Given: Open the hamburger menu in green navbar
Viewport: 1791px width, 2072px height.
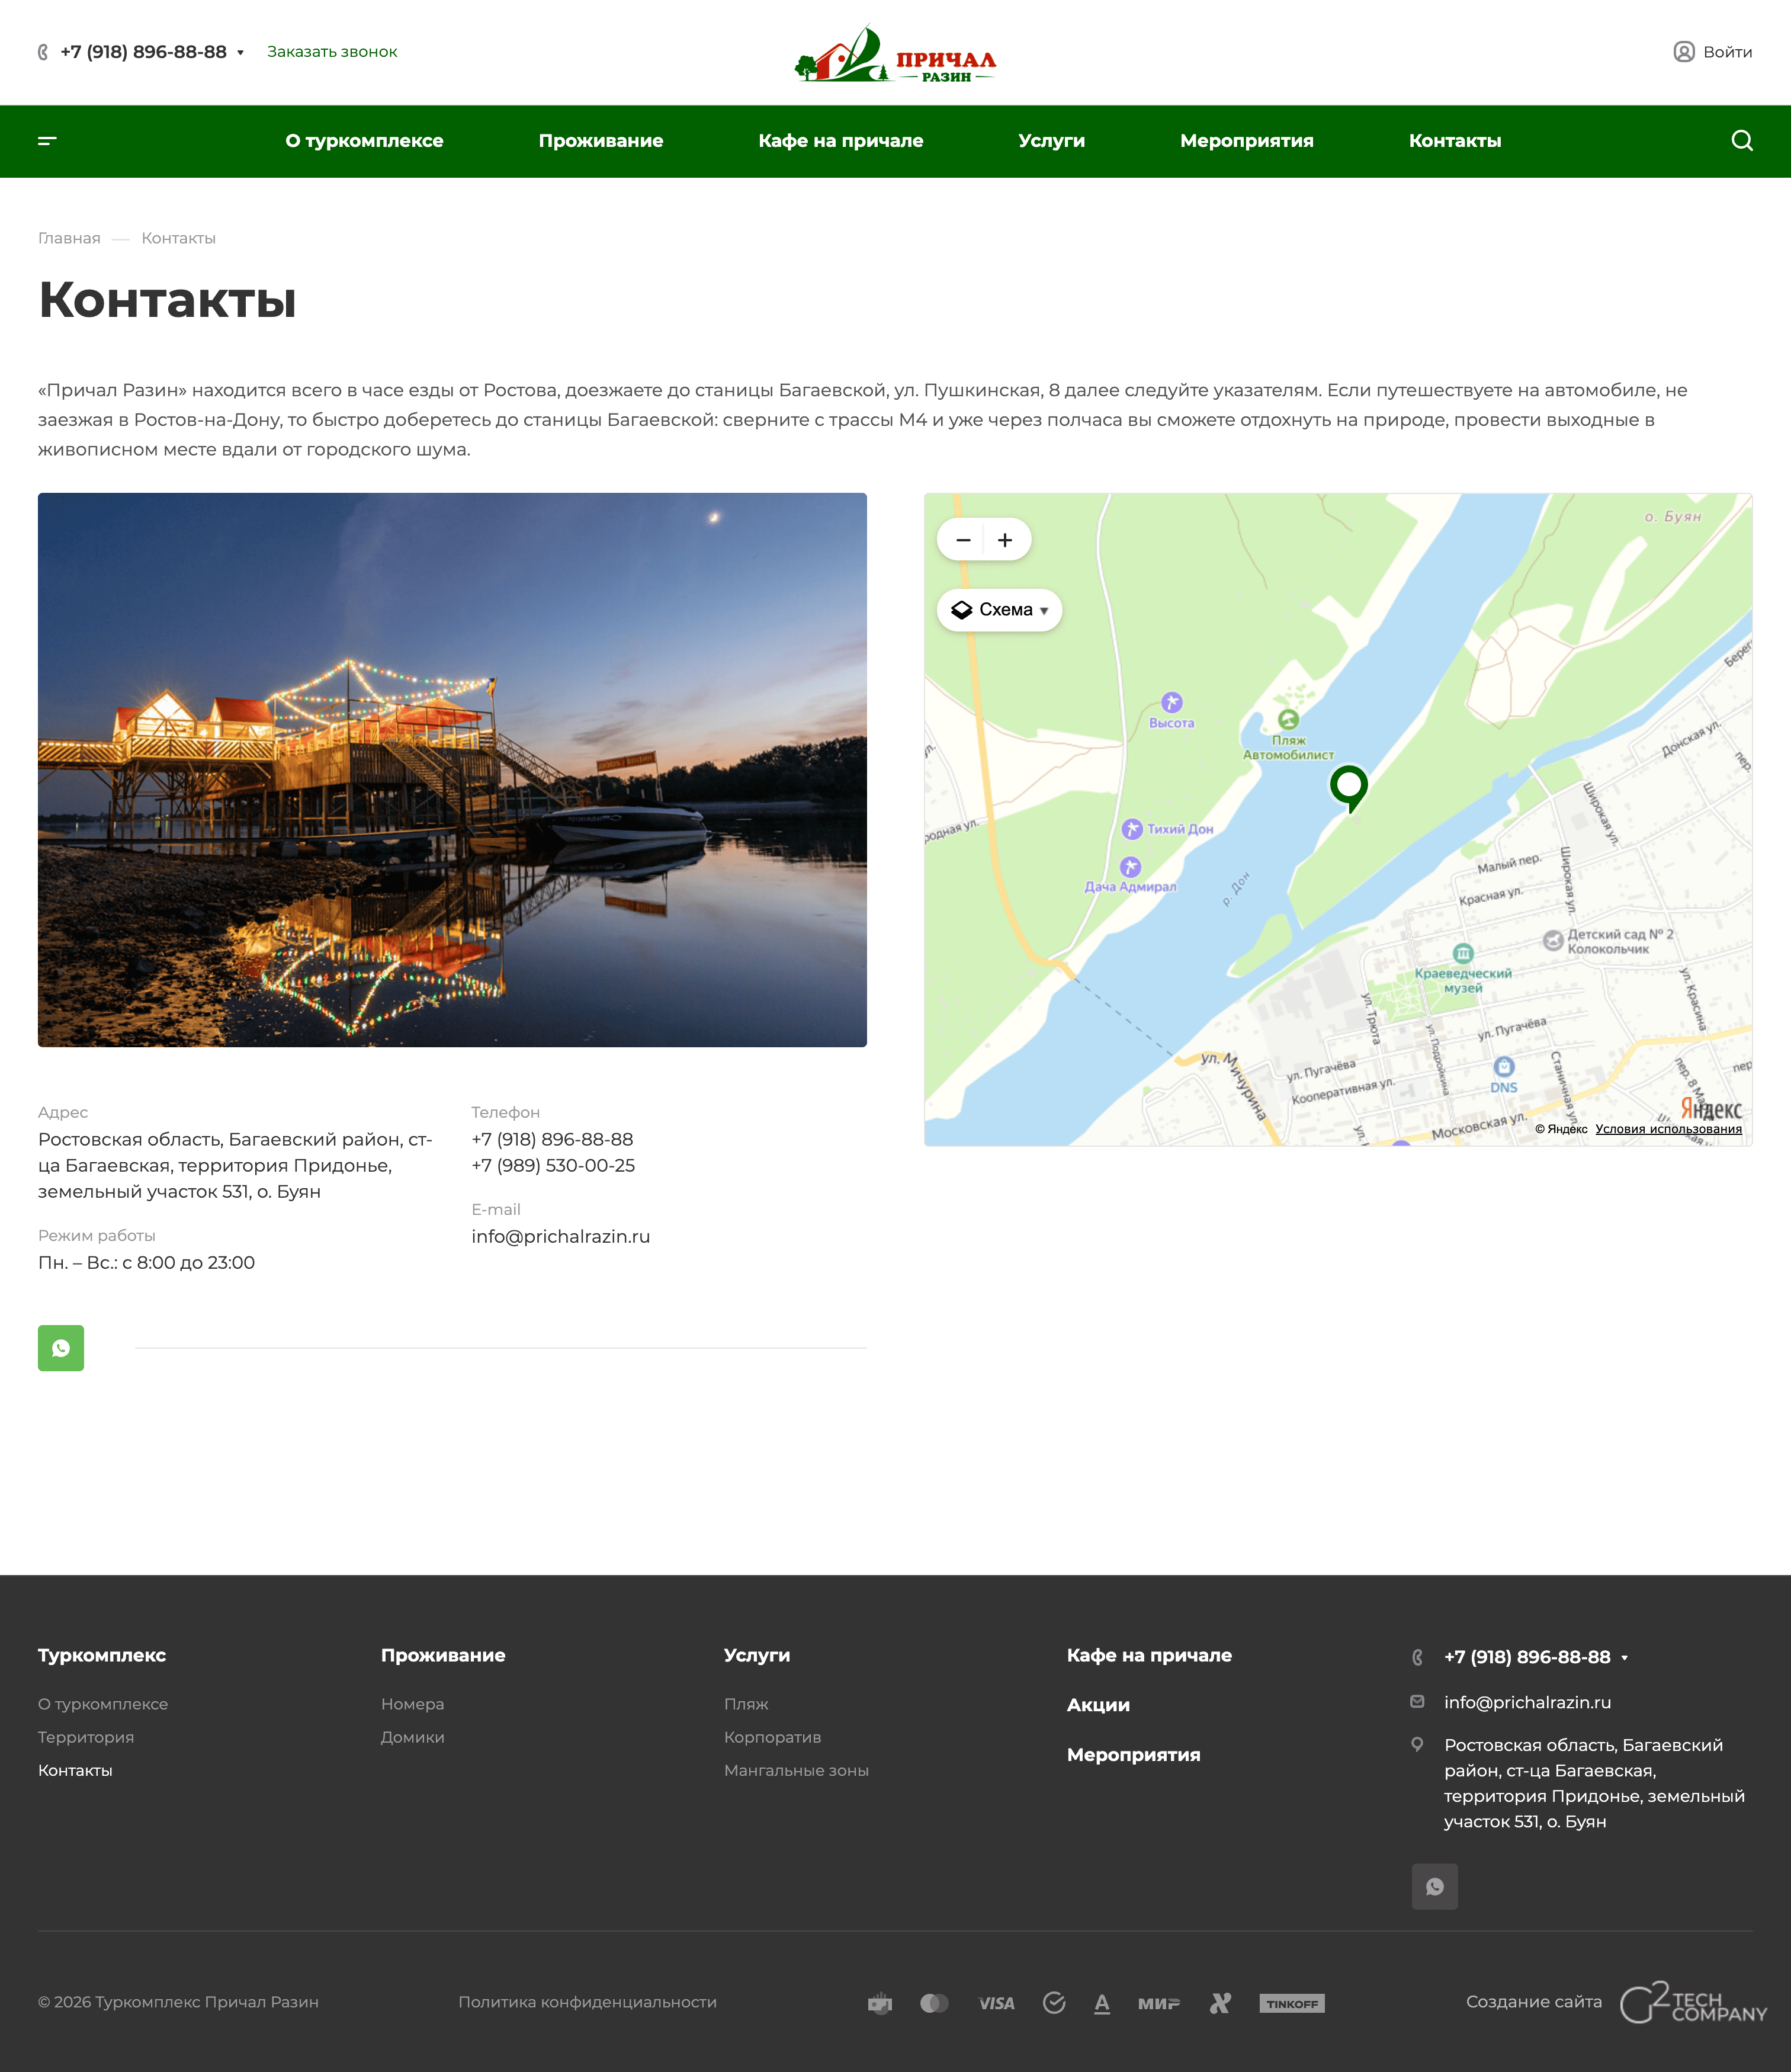Looking at the screenshot, I should 47,141.
